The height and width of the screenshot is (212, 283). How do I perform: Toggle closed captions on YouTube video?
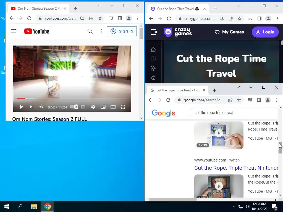[83, 107]
